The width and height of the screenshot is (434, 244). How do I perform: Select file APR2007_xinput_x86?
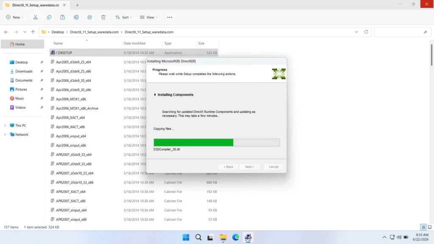(71, 219)
